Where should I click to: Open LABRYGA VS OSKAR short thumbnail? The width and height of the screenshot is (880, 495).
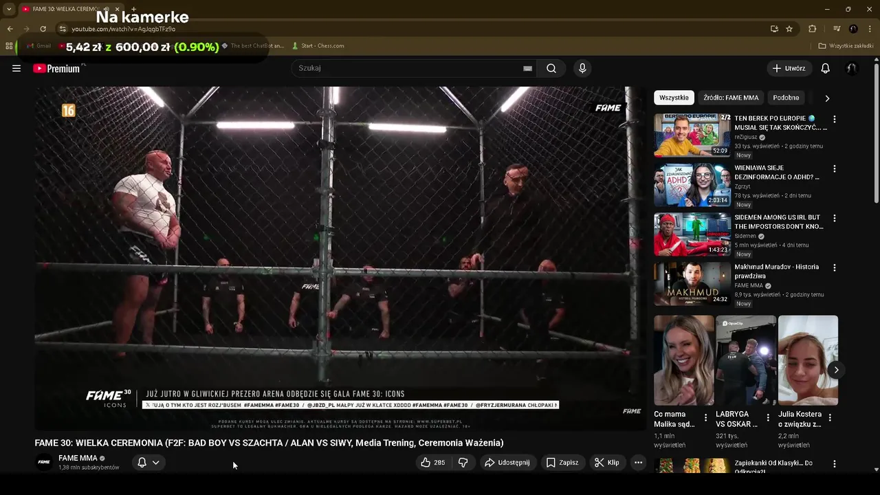pyautogui.click(x=746, y=360)
